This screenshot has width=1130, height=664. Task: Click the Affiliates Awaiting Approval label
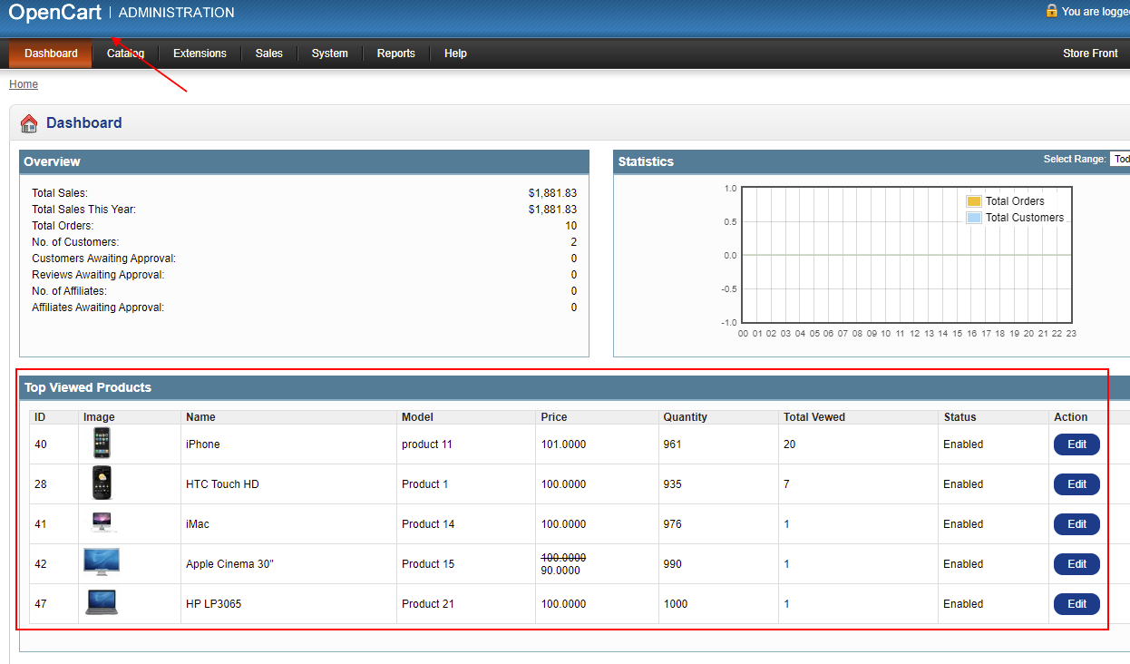point(98,308)
